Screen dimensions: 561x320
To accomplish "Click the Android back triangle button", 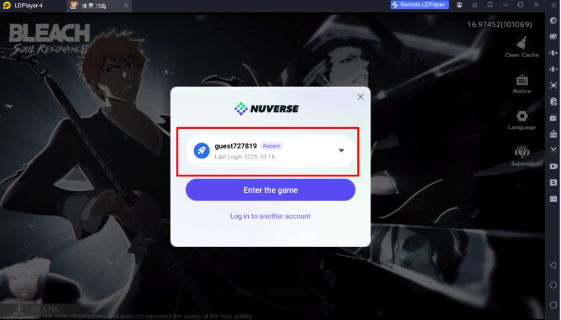I will click(553, 266).
